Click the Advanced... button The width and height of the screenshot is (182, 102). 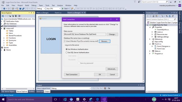coord(112,69)
